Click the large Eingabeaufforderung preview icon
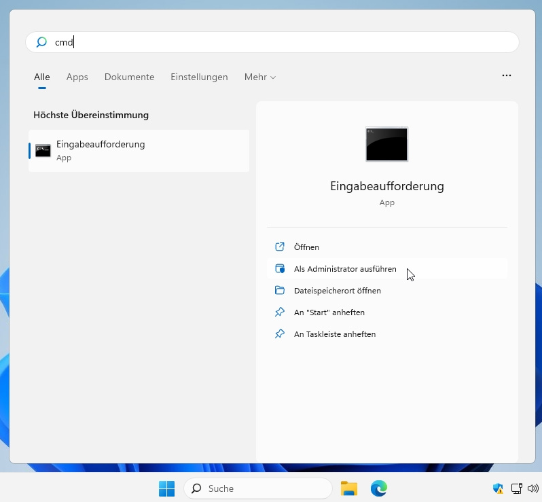This screenshot has width=542, height=502. point(386,144)
